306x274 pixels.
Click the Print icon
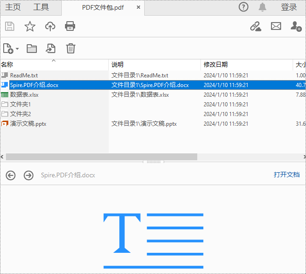point(70,26)
